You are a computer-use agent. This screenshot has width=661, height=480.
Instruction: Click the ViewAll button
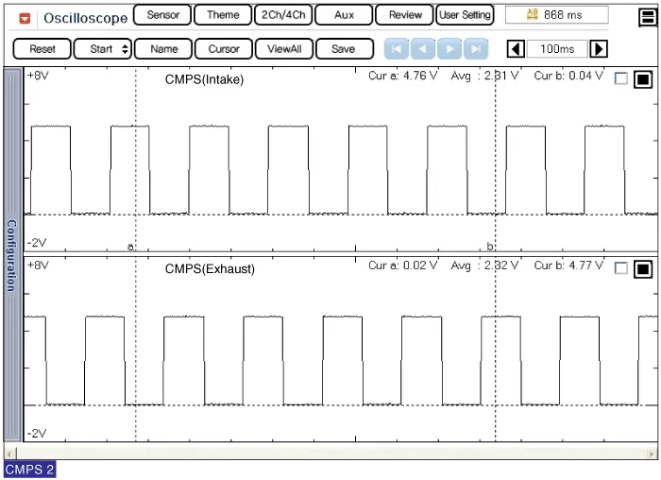[x=283, y=49]
